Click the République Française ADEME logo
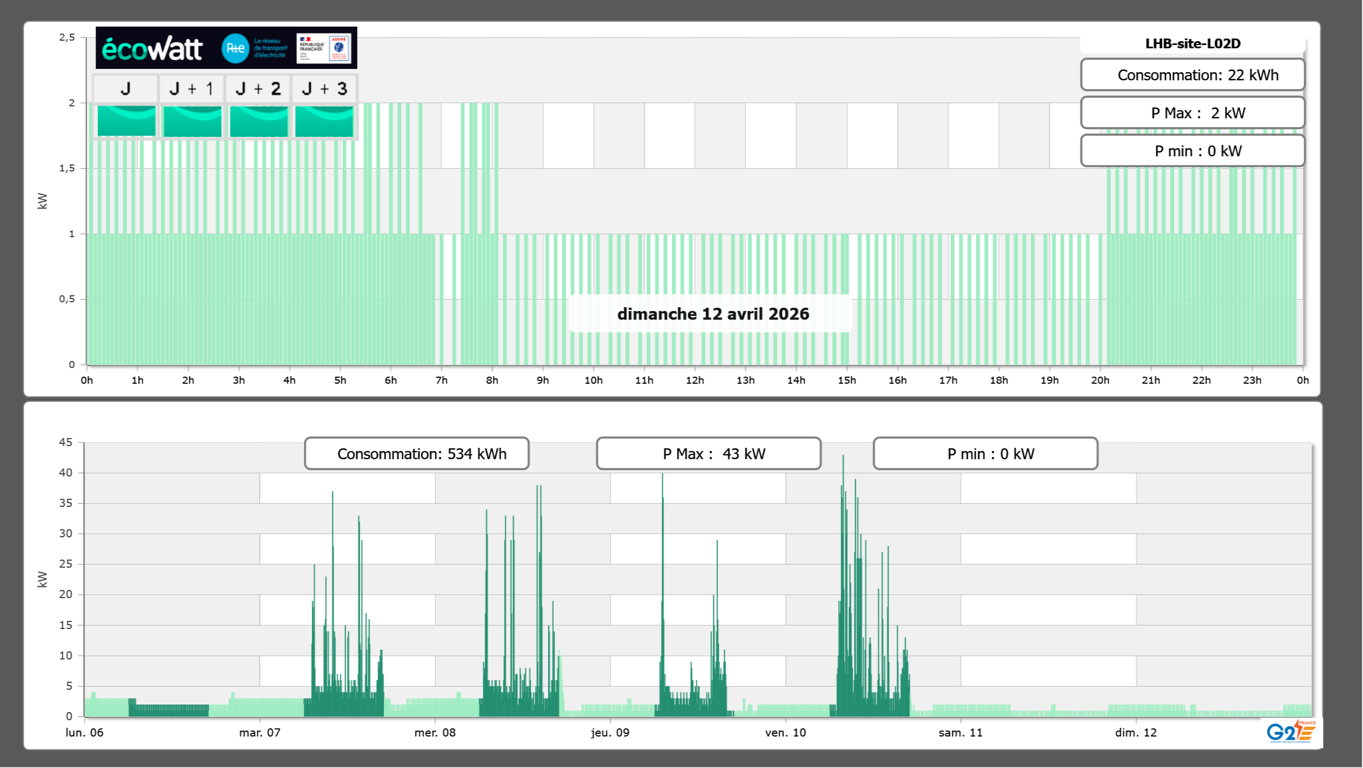 tap(324, 48)
